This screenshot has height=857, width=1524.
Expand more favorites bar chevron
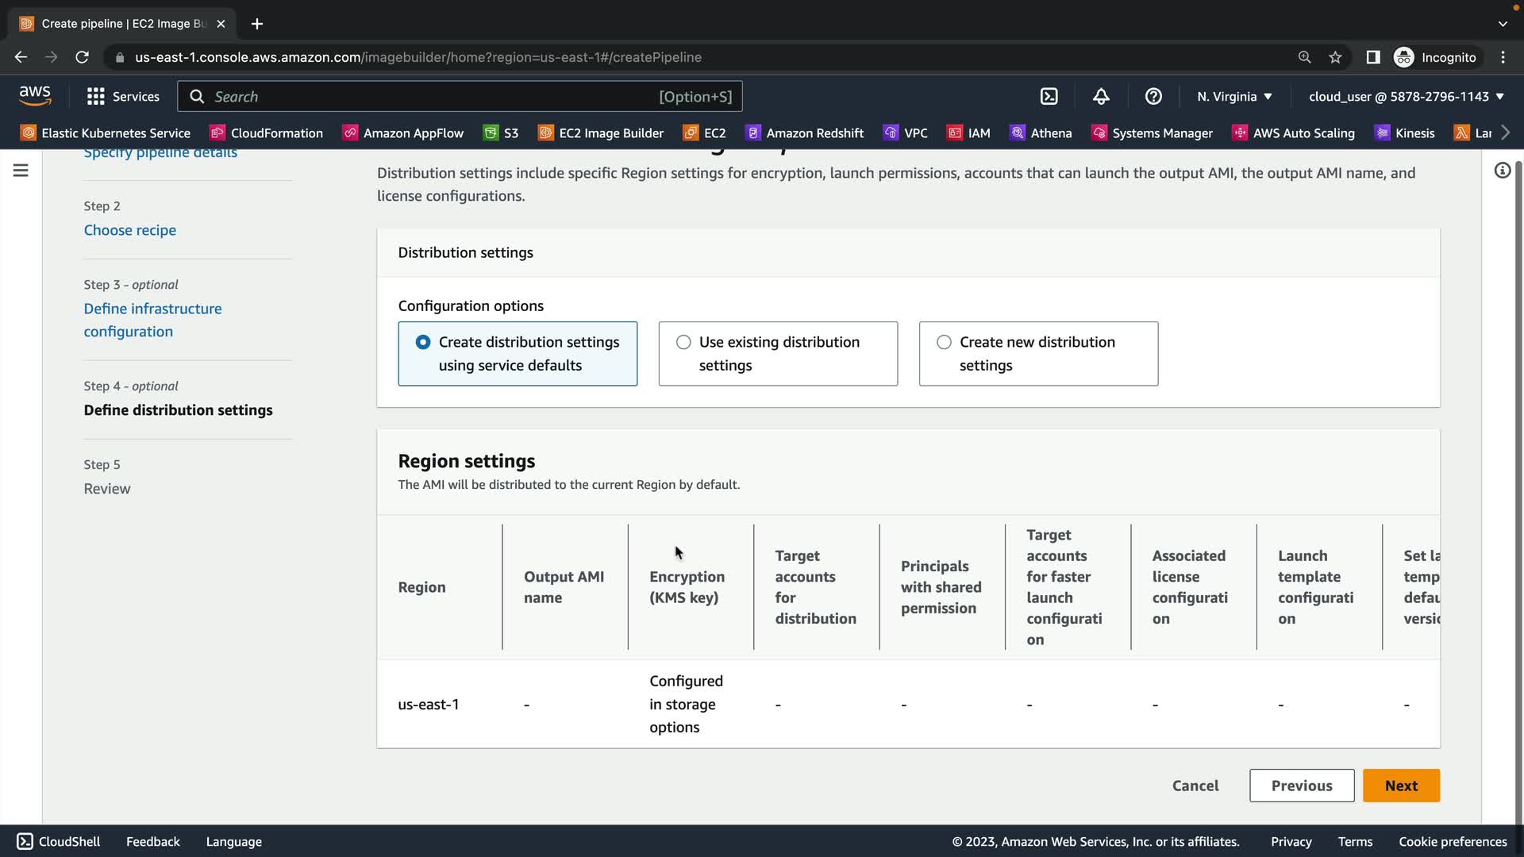click(x=1505, y=133)
